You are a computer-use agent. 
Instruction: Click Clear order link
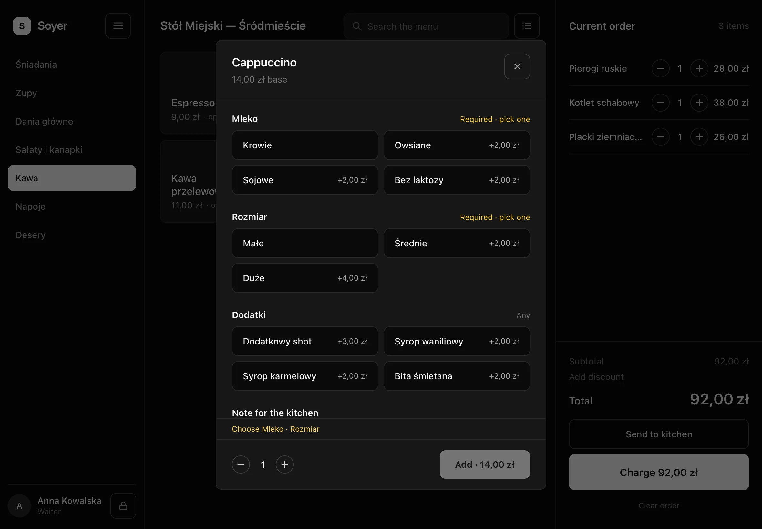658,505
